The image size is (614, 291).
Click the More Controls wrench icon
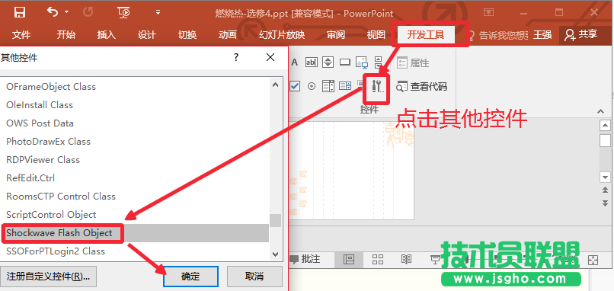pyautogui.click(x=378, y=86)
